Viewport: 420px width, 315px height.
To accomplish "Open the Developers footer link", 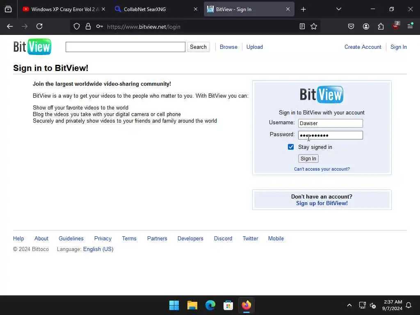I will pyautogui.click(x=190, y=238).
